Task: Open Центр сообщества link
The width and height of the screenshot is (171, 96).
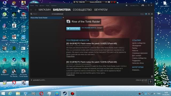Action: click(139, 43)
